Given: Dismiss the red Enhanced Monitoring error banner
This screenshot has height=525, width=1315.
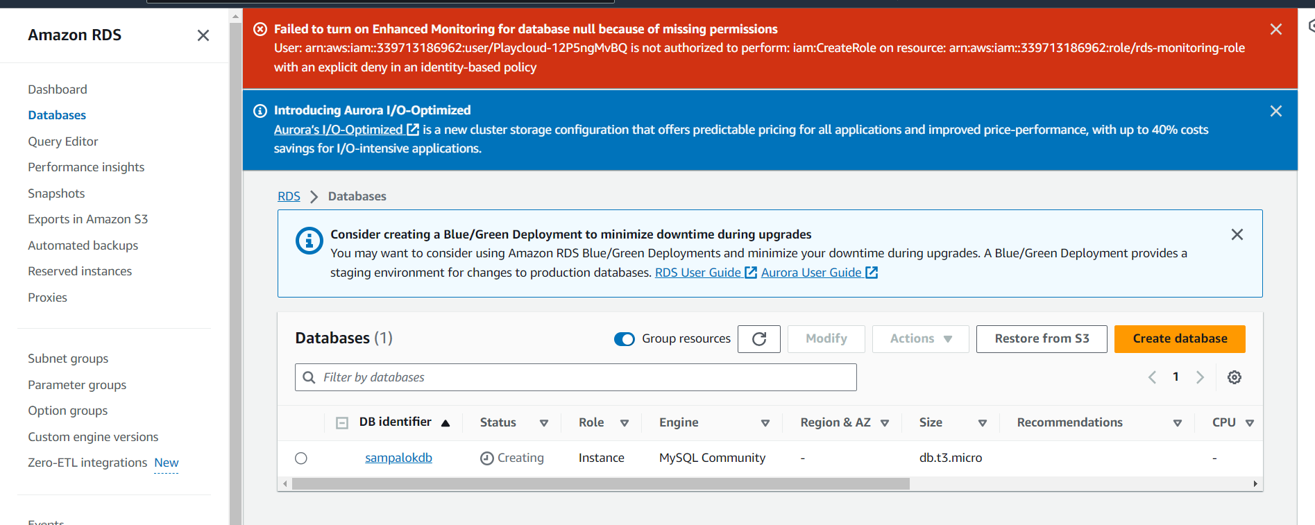Looking at the screenshot, I should [x=1275, y=29].
